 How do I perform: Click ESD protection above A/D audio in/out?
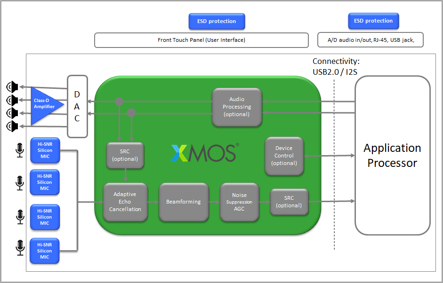pyautogui.click(x=373, y=21)
